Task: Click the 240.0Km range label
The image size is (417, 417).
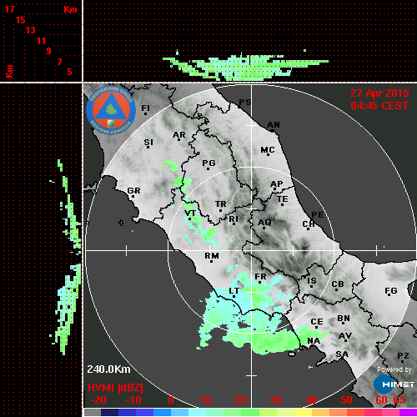Action: [108, 369]
